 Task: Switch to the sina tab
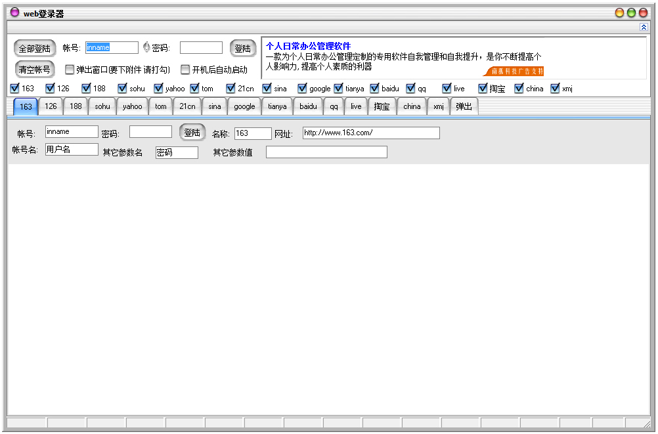[x=215, y=106]
